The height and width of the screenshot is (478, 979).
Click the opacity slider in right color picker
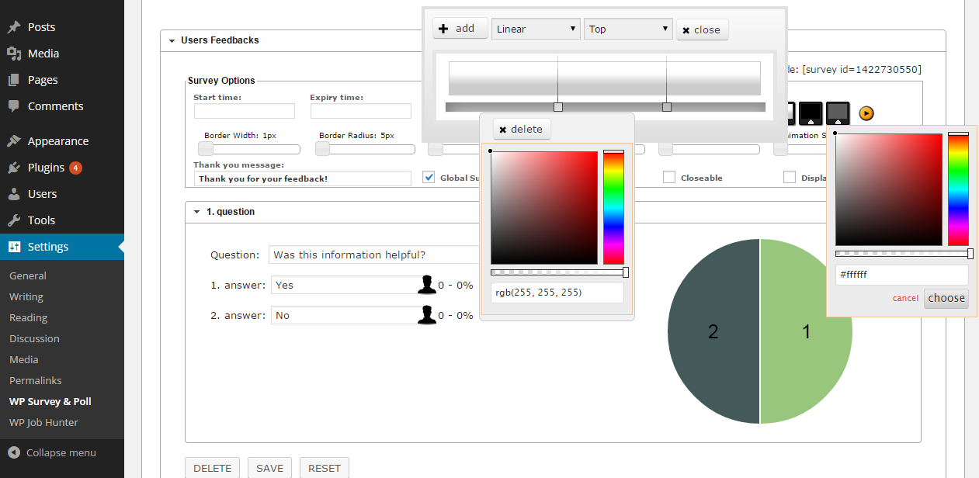(904, 254)
